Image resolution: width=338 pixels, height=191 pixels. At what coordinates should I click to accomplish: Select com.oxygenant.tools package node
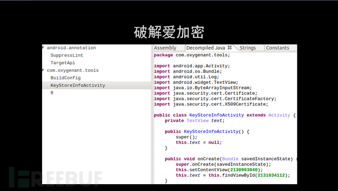(x=72, y=70)
